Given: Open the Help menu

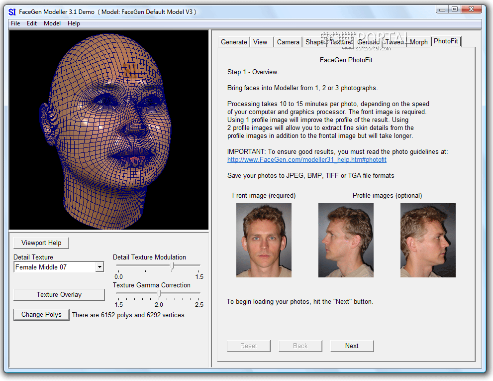Looking at the screenshot, I should [x=74, y=23].
